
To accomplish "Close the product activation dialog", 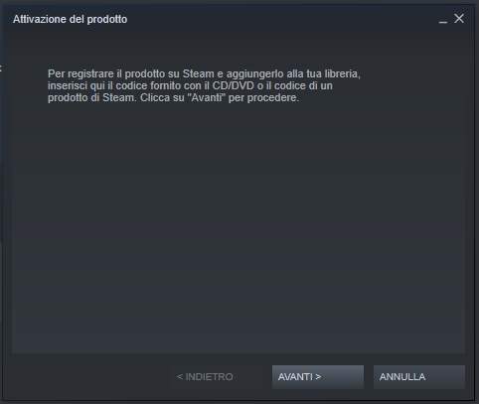I will (x=459, y=19).
